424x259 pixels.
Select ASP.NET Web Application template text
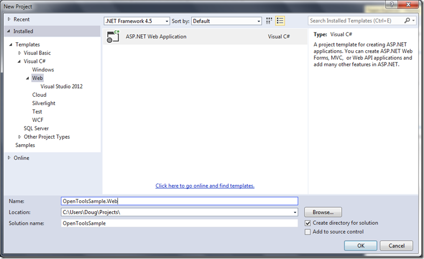pyautogui.click(x=156, y=36)
